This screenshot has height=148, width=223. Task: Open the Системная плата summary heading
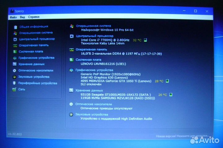point(89,60)
